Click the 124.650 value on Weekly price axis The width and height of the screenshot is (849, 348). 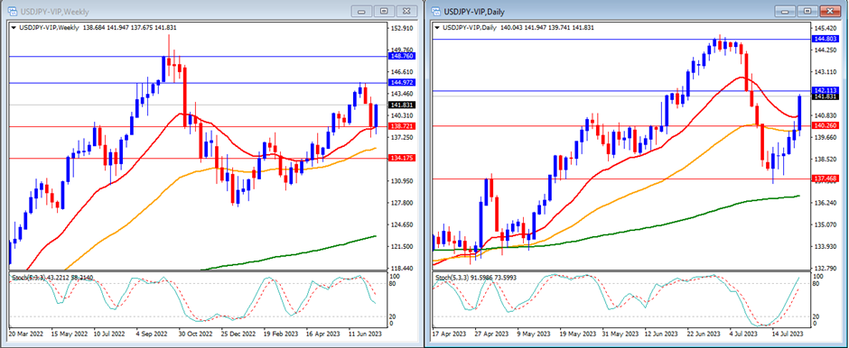pyautogui.click(x=401, y=224)
